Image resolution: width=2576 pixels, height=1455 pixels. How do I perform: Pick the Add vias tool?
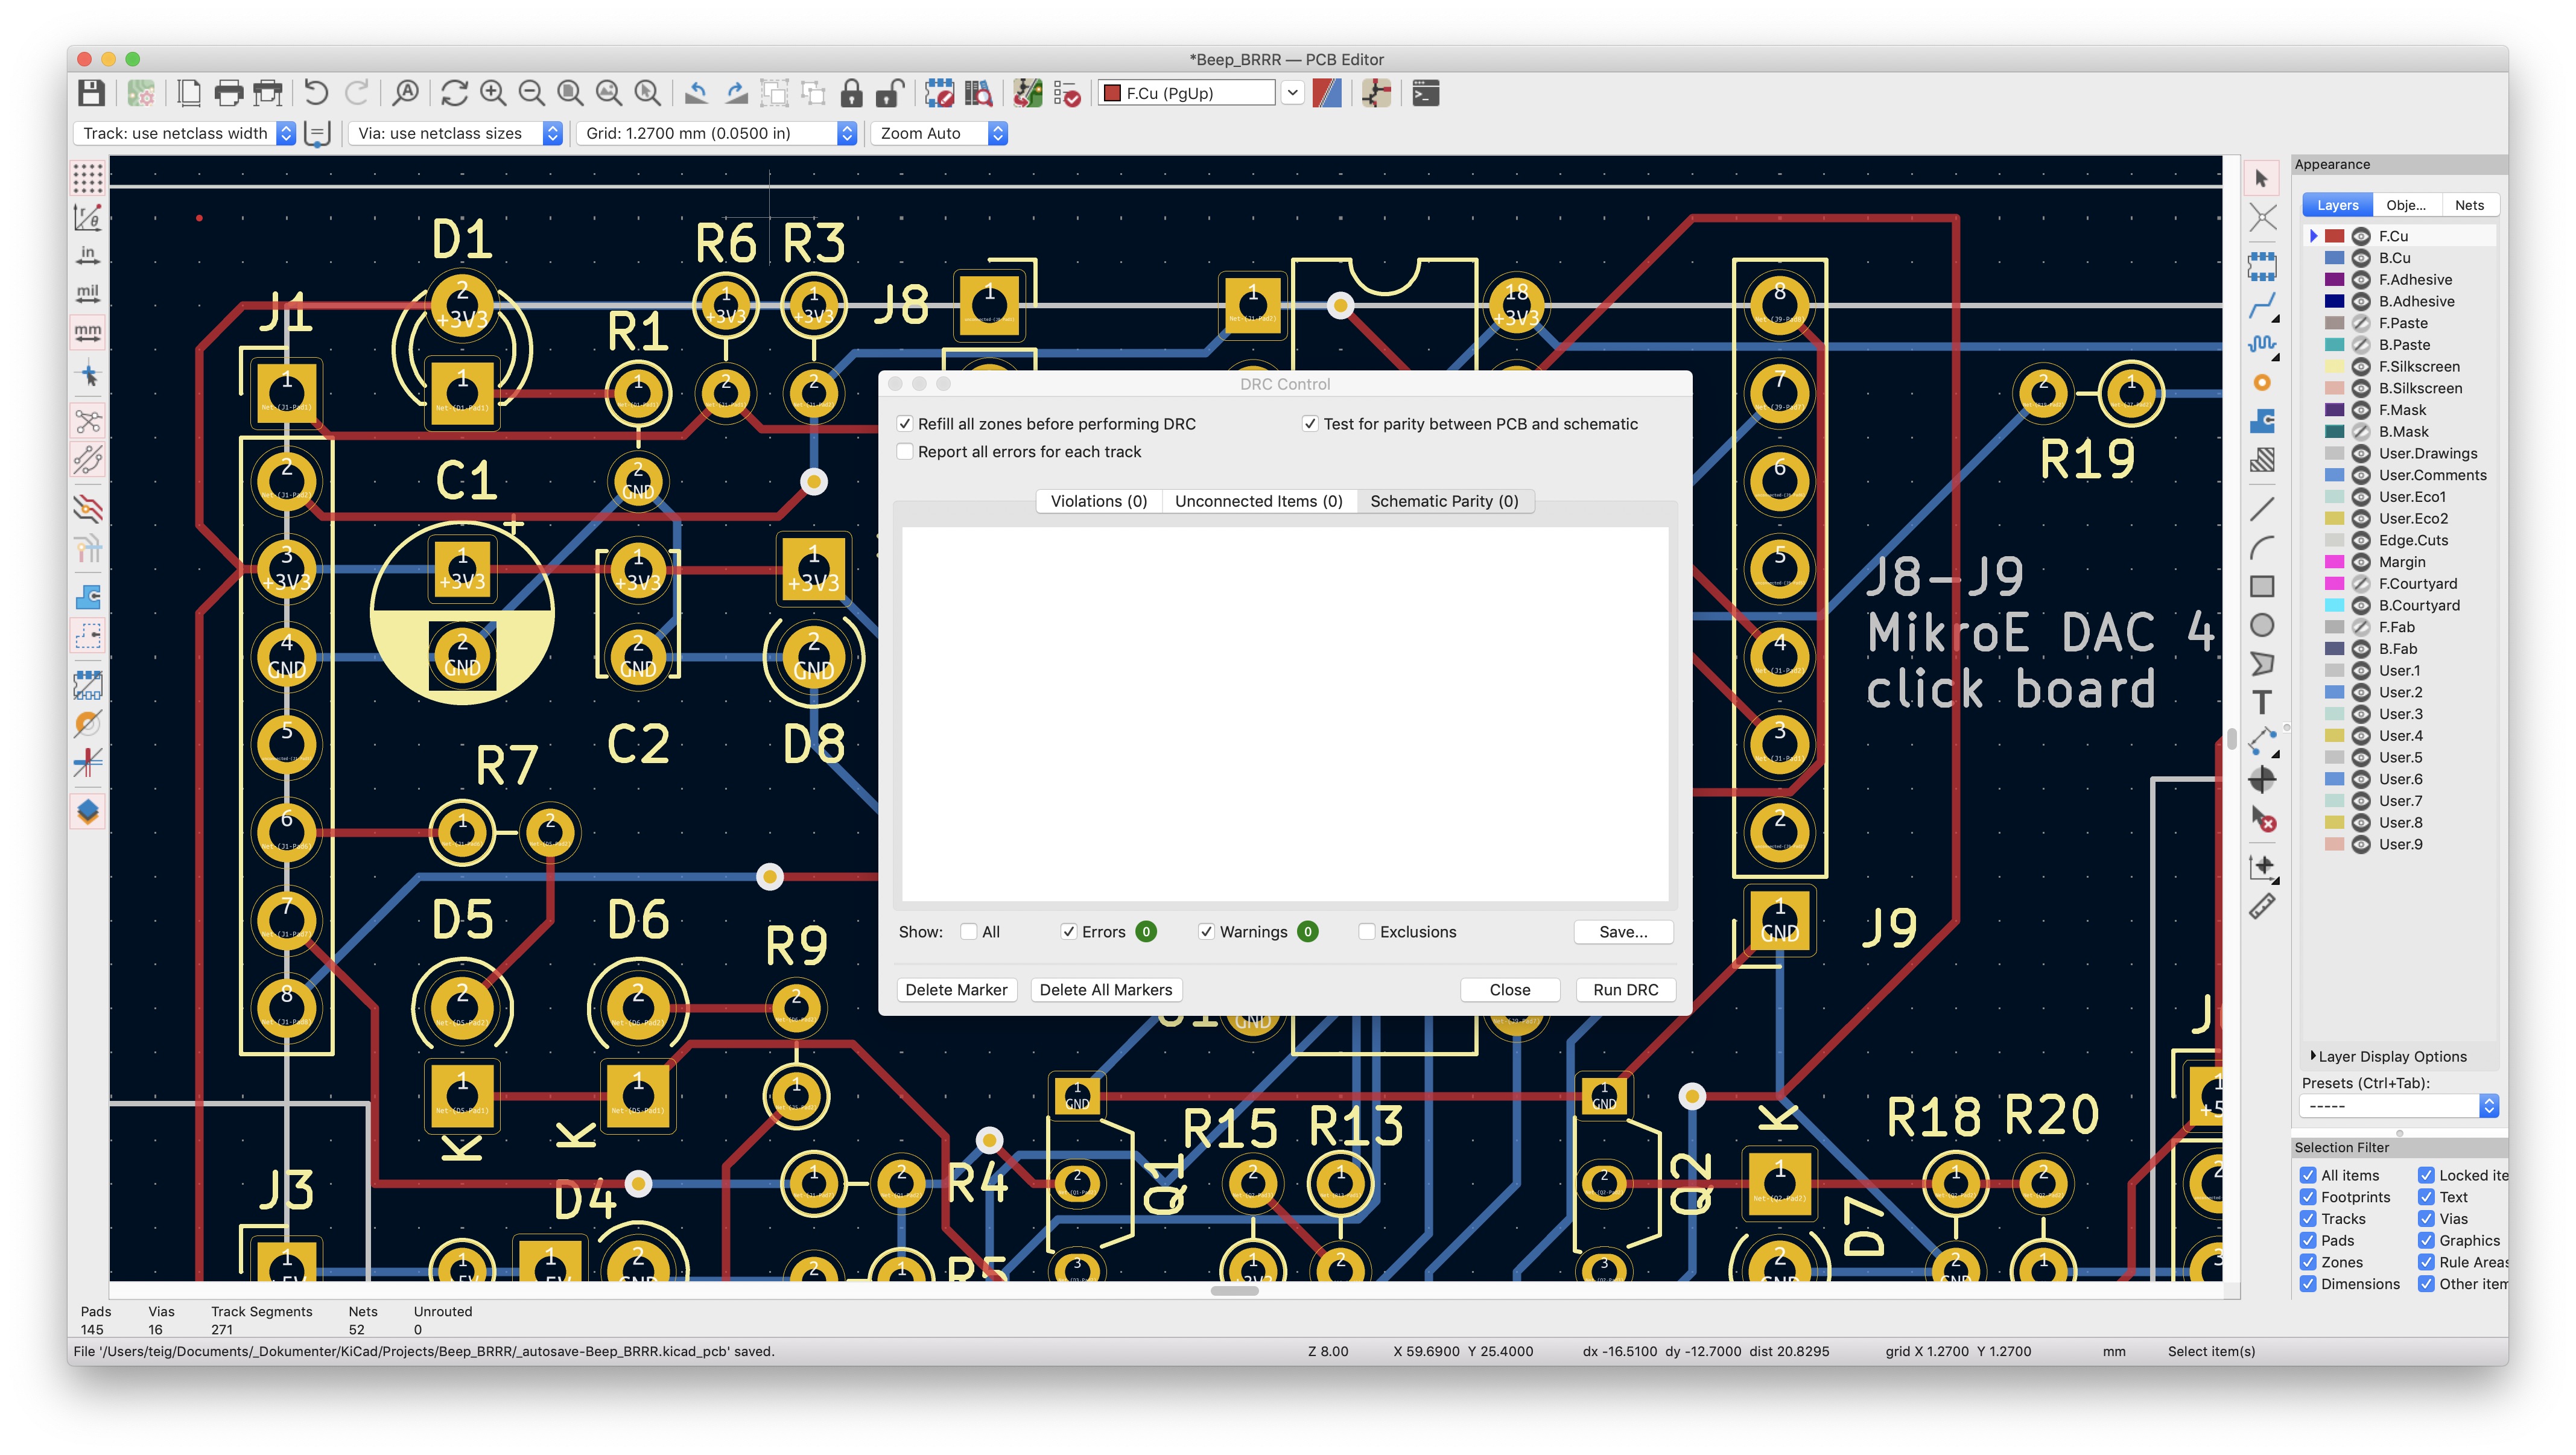pos(2262,383)
